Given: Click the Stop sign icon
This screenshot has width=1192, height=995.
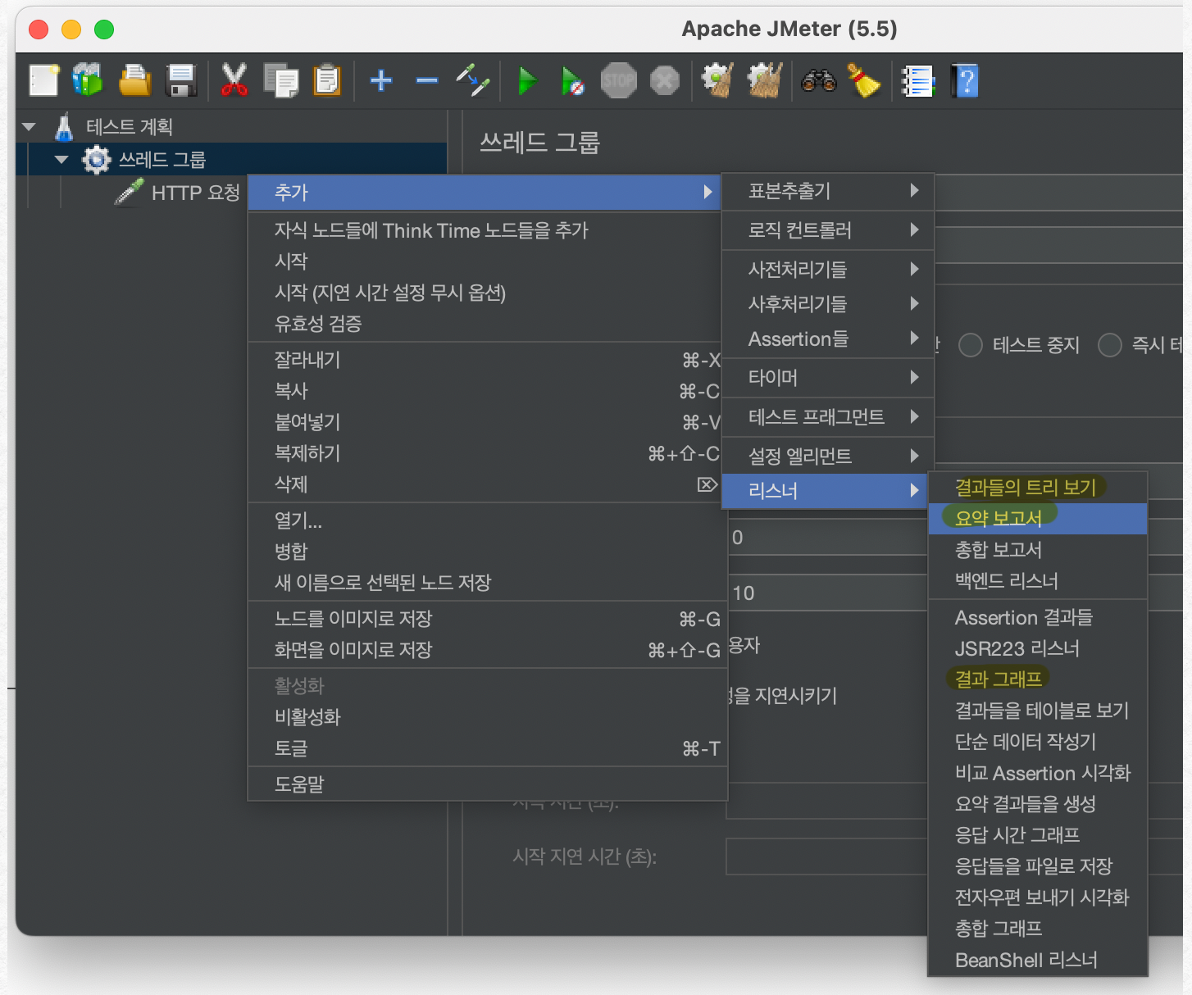Looking at the screenshot, I should pos(619,80).
